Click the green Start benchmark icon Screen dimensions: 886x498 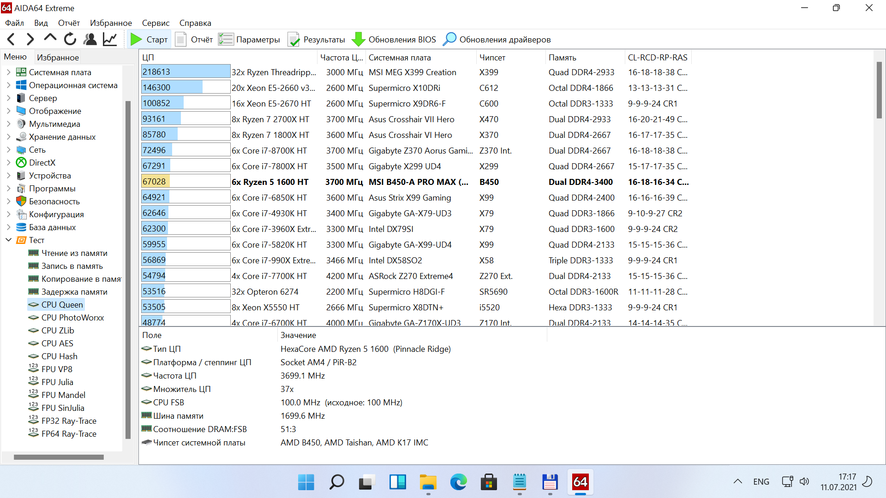(136, 40)
